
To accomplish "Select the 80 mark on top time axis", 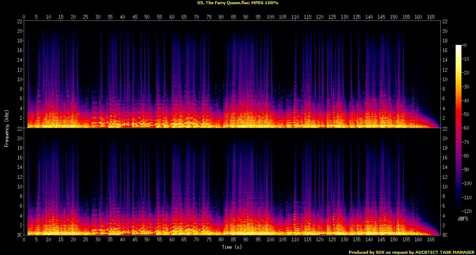I will 221,17.
